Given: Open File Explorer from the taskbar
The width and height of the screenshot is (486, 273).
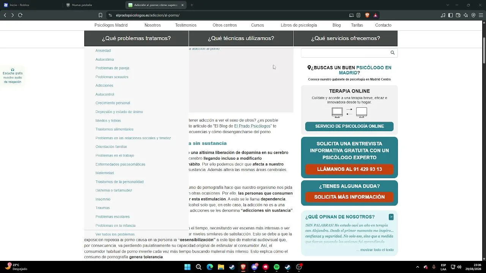Looking at the screenshot, I should pyautogui.click(x=221, y=267).
